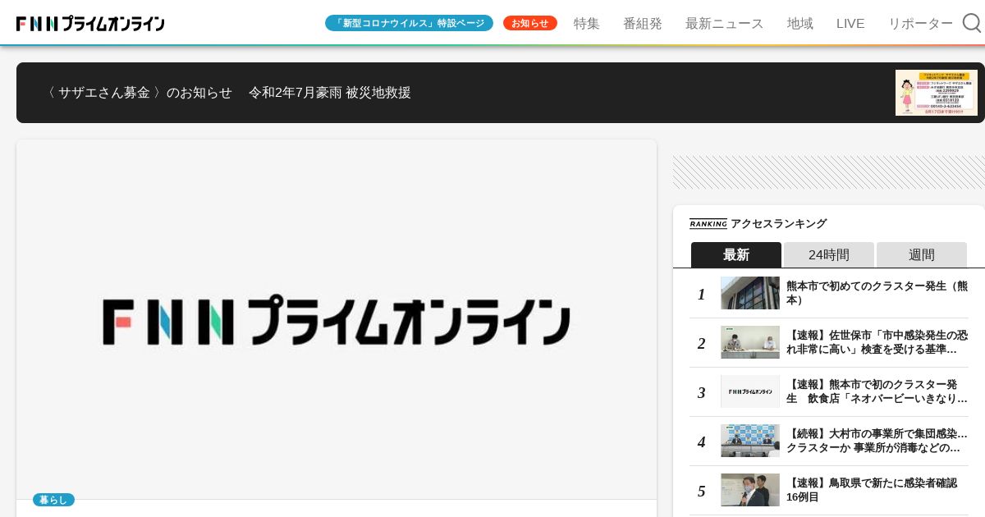Viewport: 985px width, 517px height.
Task: Switch ranking to 最新 tab
Action: (736, 254)
